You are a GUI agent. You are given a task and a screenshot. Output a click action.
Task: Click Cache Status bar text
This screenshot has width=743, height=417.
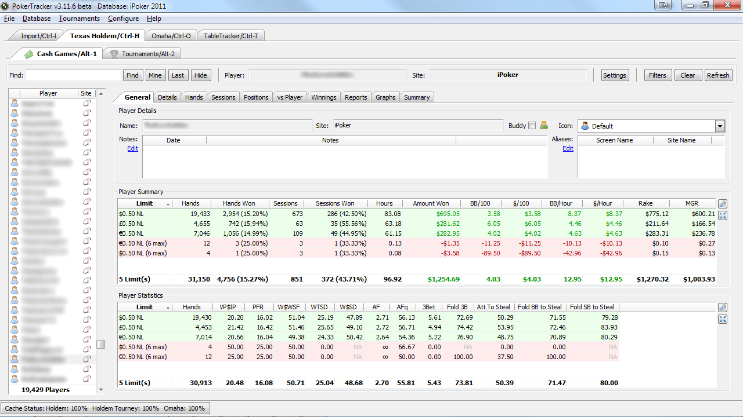click(105, 408)
